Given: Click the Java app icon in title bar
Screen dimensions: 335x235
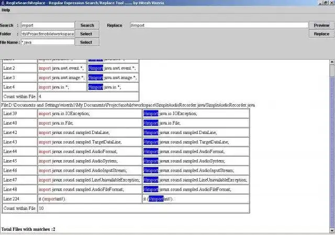Looking at the screenshot, I should point(3,3).
